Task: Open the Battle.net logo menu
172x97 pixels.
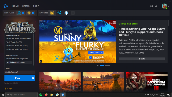Action: (x=6, y=6)
